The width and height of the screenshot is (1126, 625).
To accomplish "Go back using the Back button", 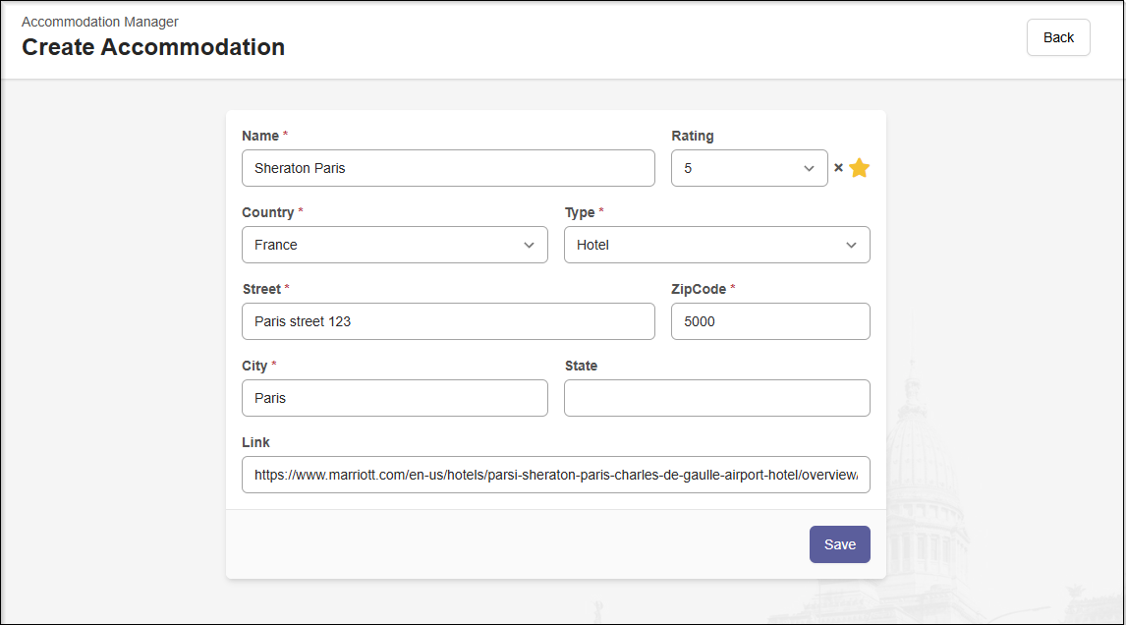I will [1057, 37].
